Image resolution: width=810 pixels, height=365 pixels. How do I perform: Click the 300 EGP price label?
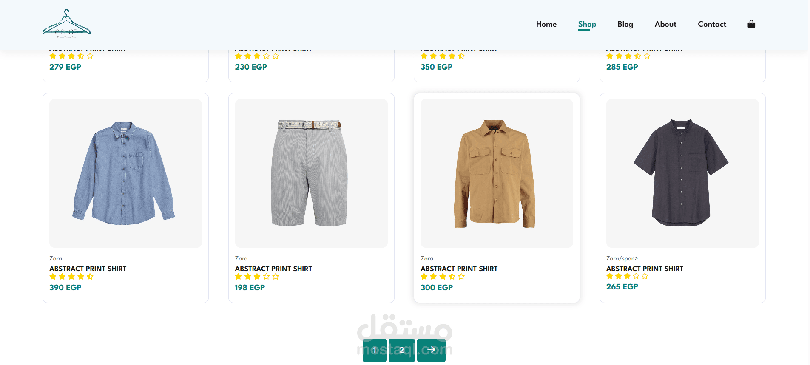pyautogui.click(x=436, y=287)
